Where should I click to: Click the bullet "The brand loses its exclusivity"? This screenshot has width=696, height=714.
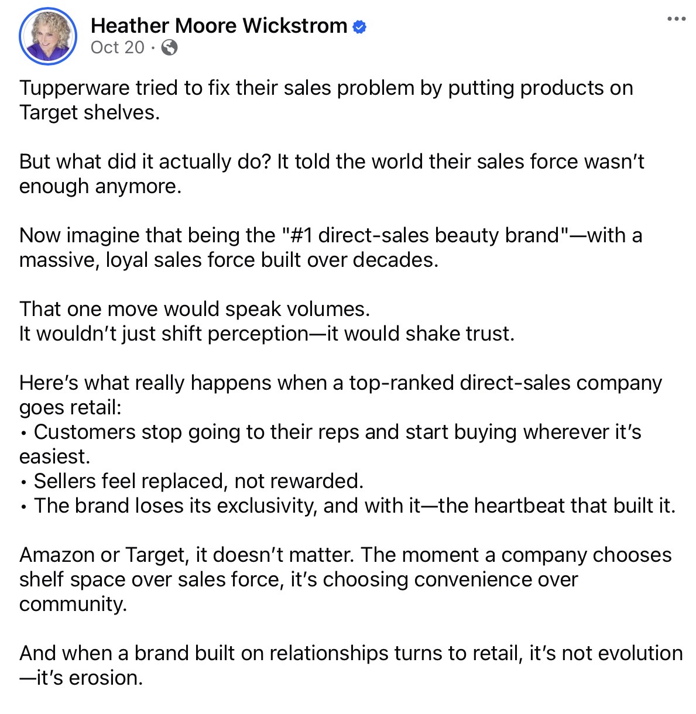click(354, 506)
